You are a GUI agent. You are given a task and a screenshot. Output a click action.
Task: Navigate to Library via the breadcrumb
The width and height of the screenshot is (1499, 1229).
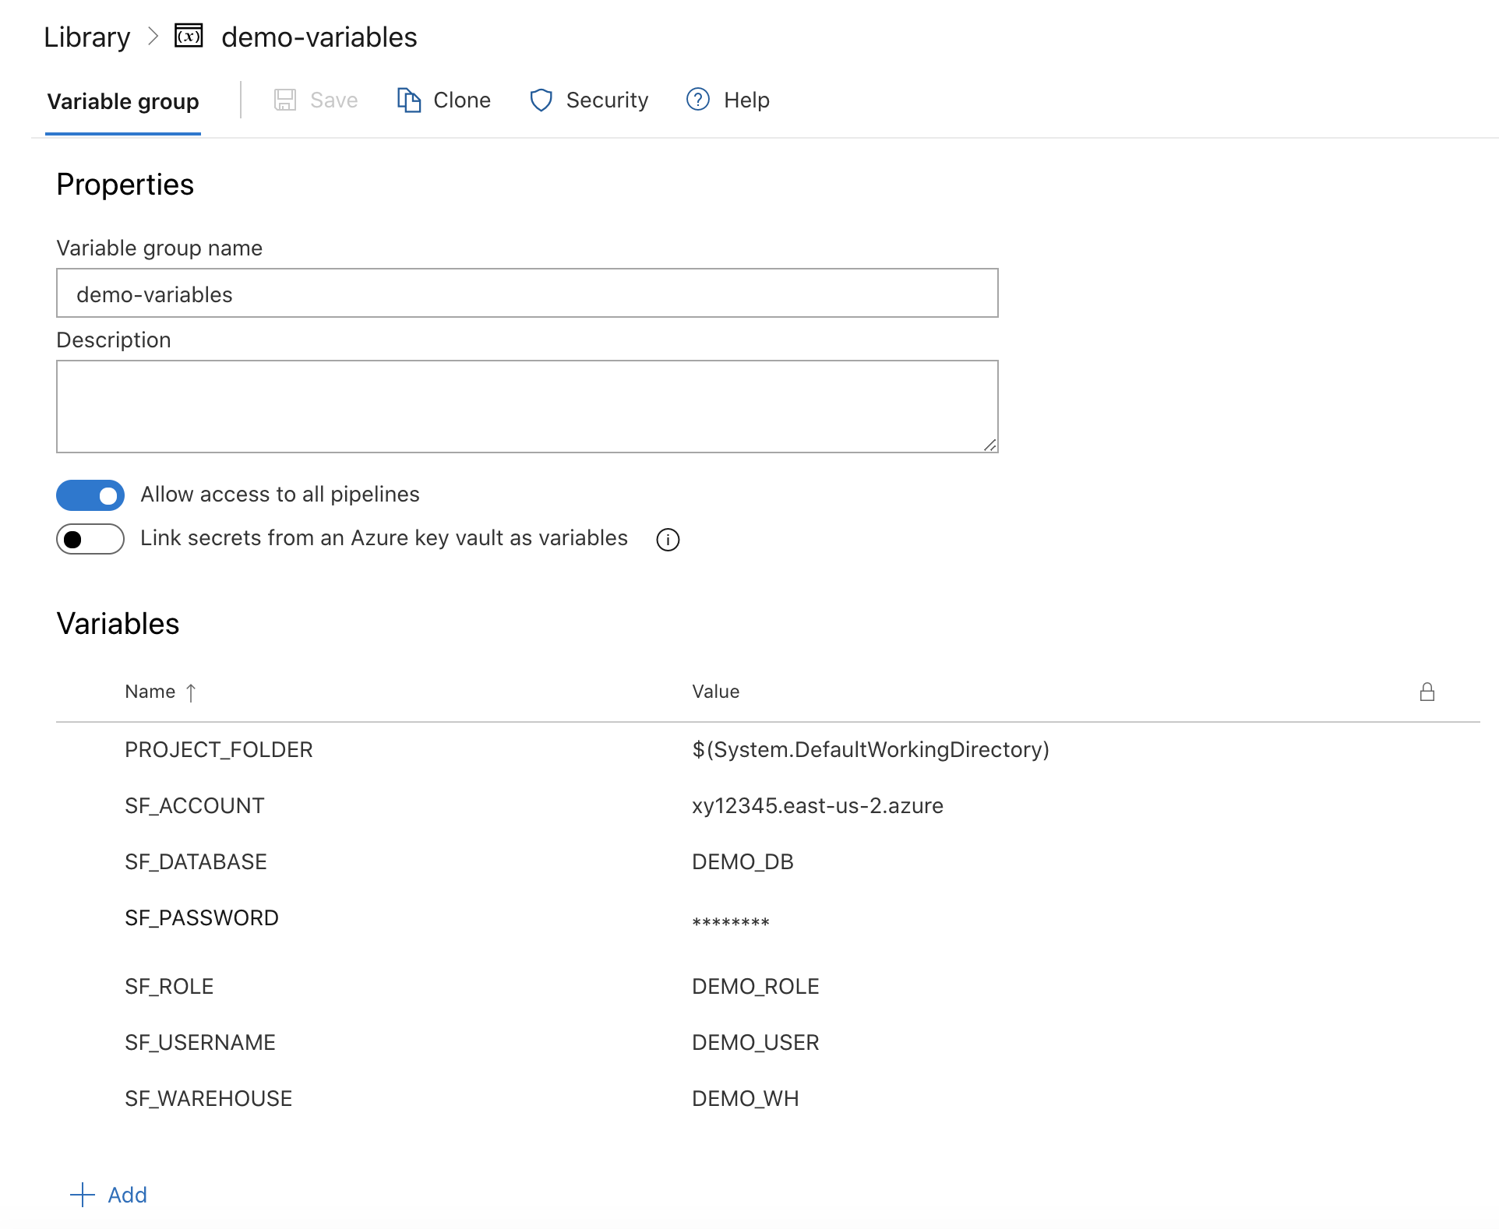tap(87, 36)
